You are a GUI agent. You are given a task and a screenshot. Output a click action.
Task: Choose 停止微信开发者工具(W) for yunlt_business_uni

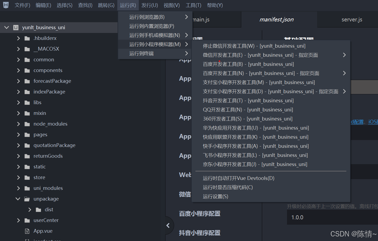271,46
